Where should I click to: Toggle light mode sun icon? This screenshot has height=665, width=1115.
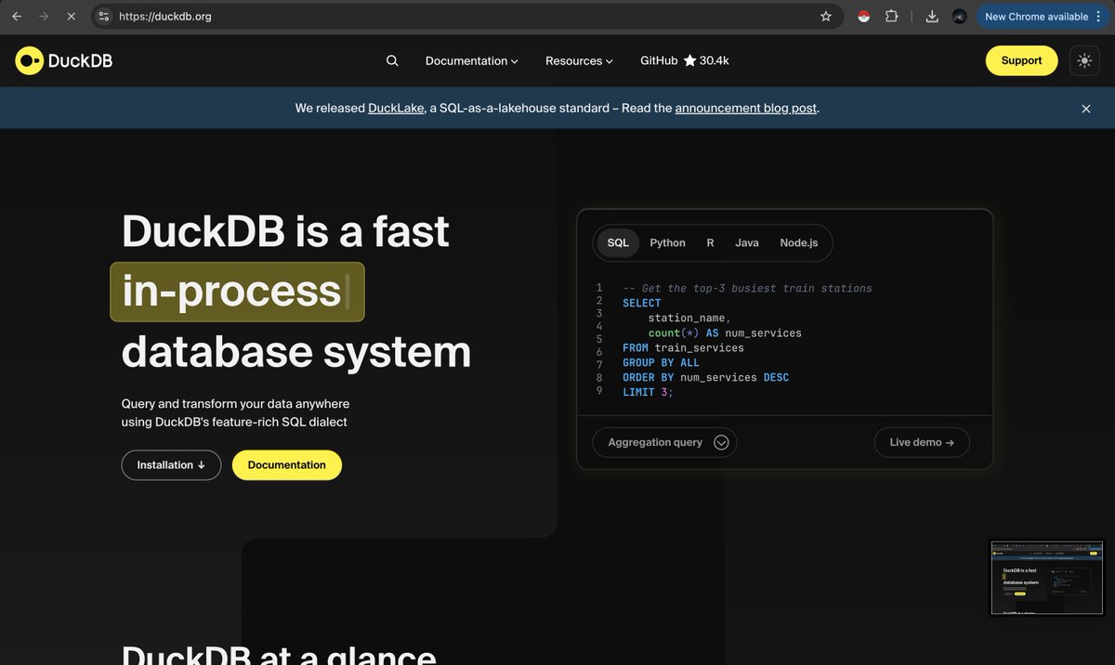pos(1084,60)
